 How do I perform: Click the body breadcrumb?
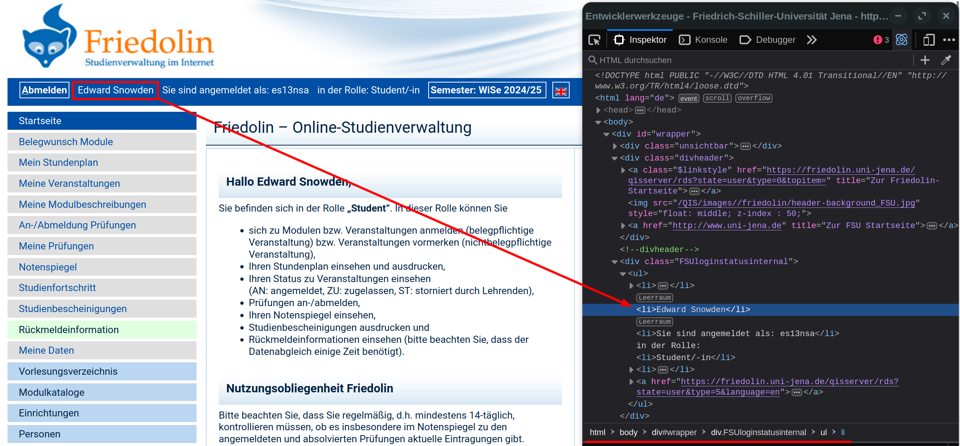pos(628,432)
